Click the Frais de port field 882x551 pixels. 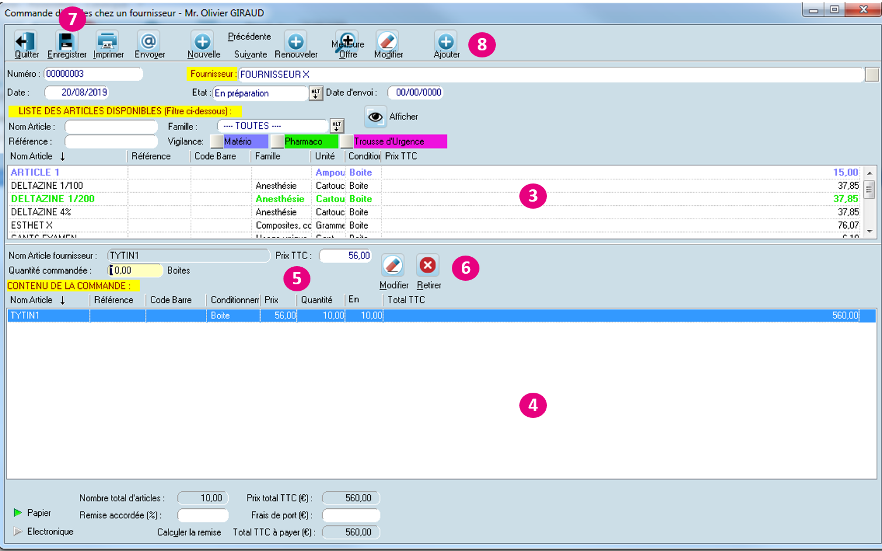coord(351,515)
